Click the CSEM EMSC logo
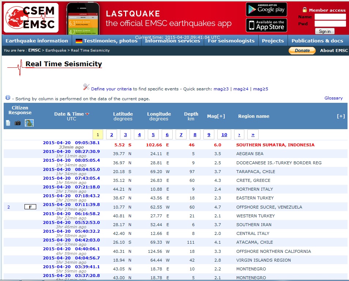Viewport: 349px width, 281px height. pyautogui.click(x=31, y=18)
